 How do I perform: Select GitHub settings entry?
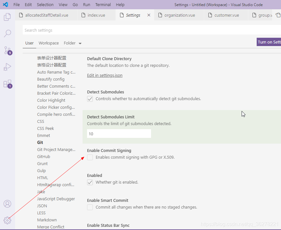point(44,156)
